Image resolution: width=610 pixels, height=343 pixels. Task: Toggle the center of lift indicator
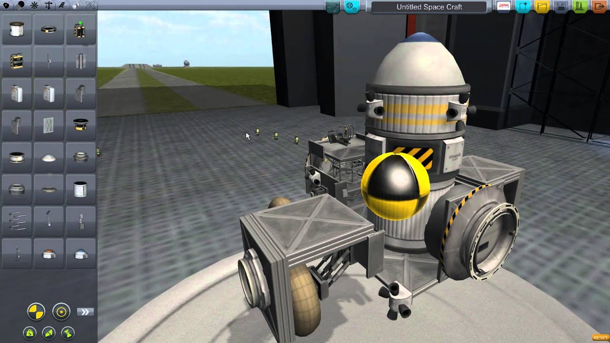click(x=48, y=332)
